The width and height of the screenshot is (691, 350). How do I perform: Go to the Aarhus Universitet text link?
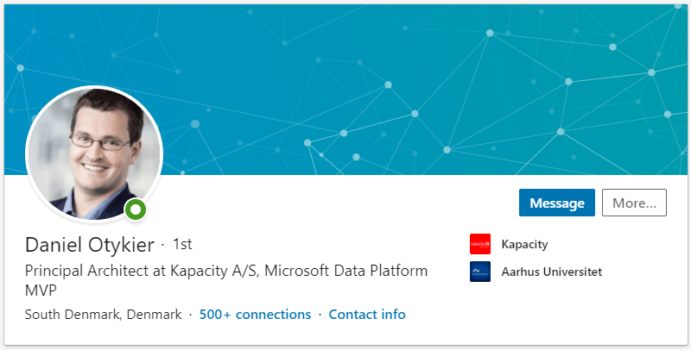pyautogui.click(x=551, y=272)
